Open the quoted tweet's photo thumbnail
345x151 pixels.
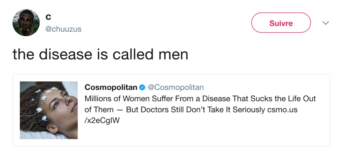(49, 110)
